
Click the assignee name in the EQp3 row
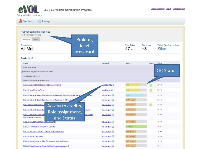(x=106, y=90)
